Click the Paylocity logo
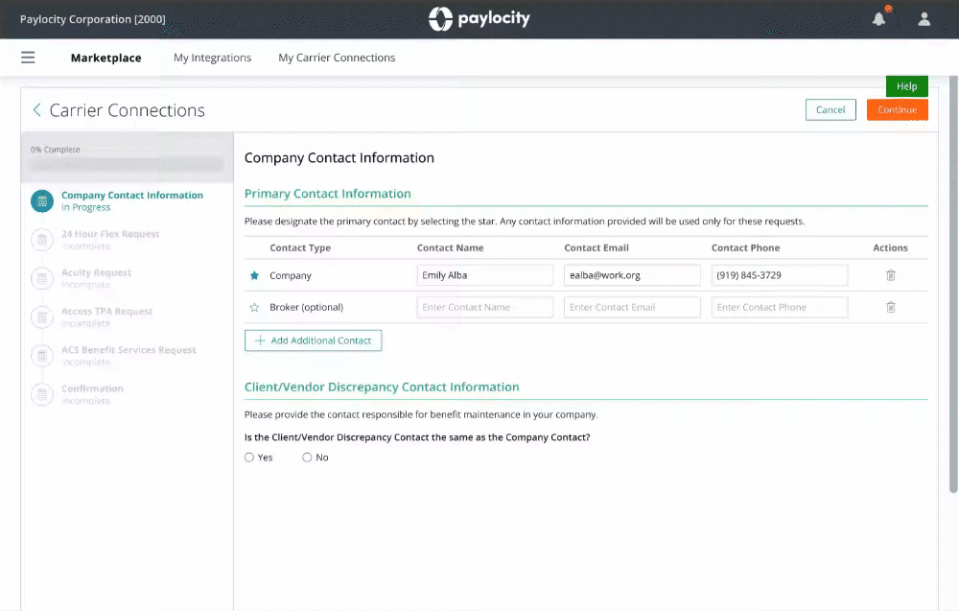Screen dimensions: 959x611 (479, 19)
